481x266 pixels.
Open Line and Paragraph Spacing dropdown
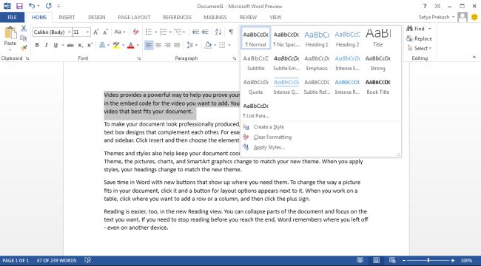[x=192, y=45]
